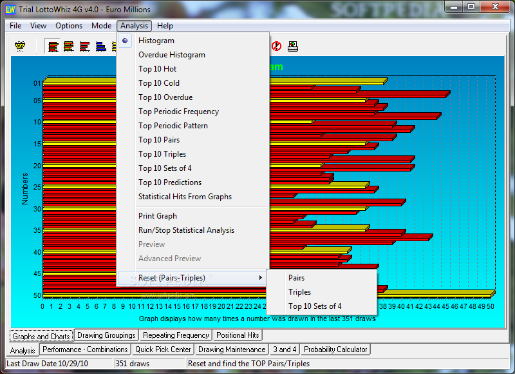Choose Top 10 Sets of 4 in Reset submenu
The image size is (515, 374).
click(x=322, y=306)
